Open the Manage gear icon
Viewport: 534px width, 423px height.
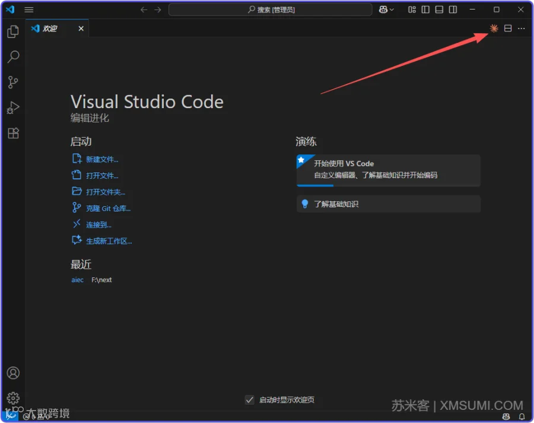coord(13,398)
